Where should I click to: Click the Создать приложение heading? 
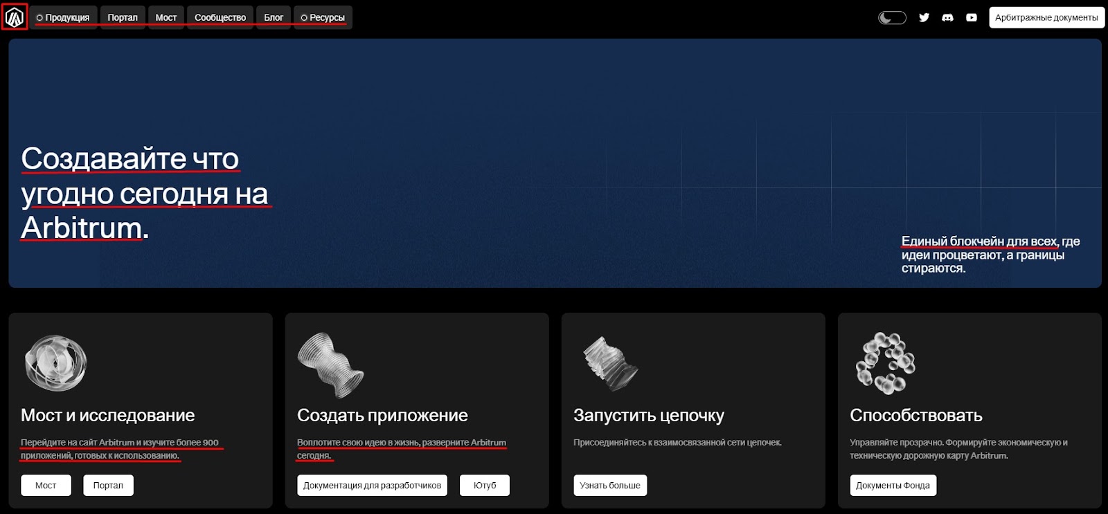click(x=382, y=415)
